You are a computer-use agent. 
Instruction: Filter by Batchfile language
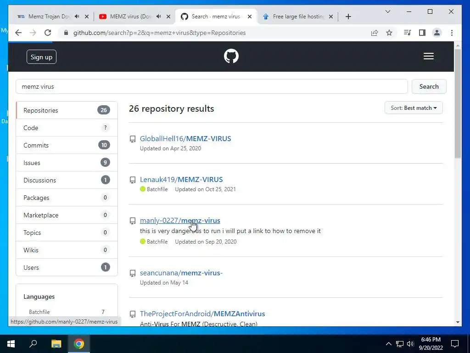(x=67, y=312)
